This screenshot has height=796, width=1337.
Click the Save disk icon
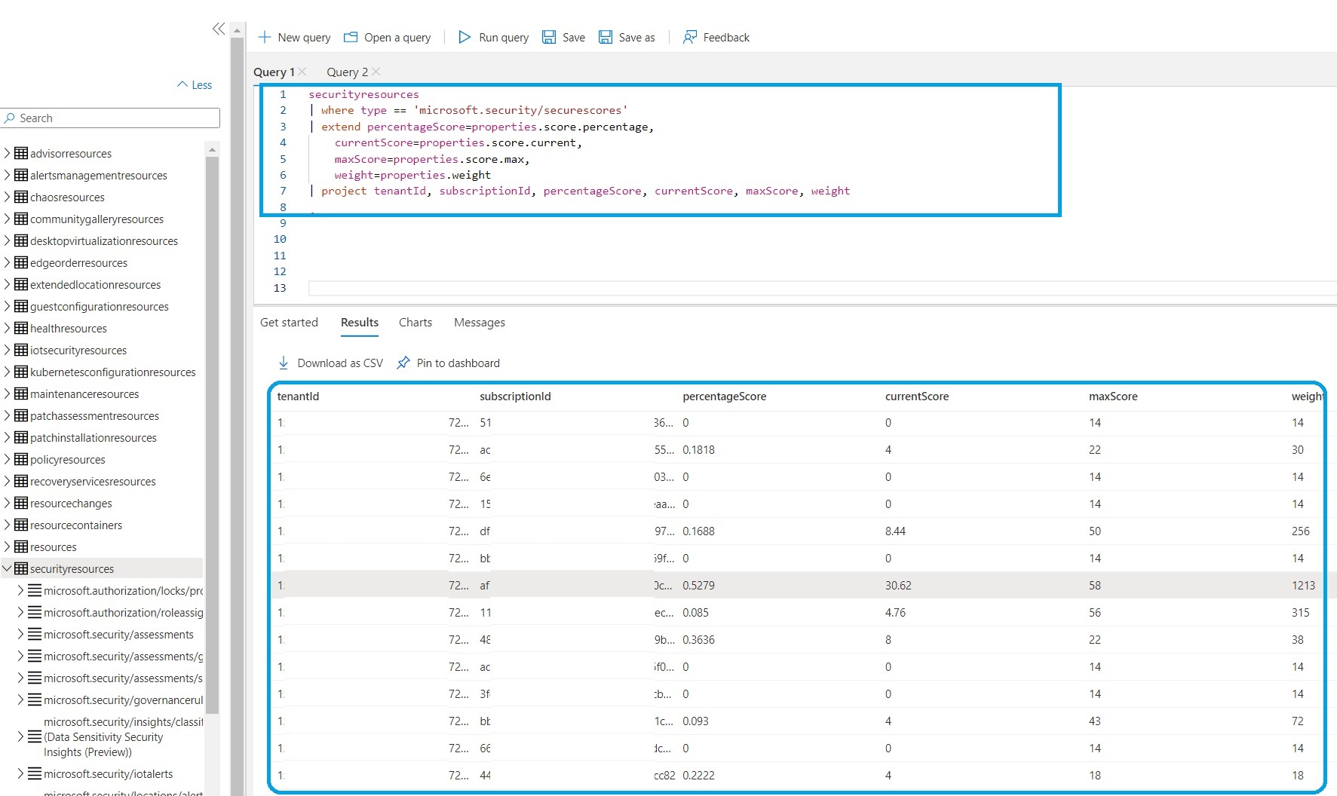click(x=549, y=37)
